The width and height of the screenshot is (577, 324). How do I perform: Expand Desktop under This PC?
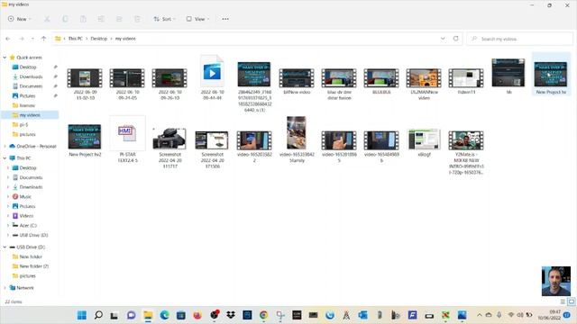click(x=8, y=168)
